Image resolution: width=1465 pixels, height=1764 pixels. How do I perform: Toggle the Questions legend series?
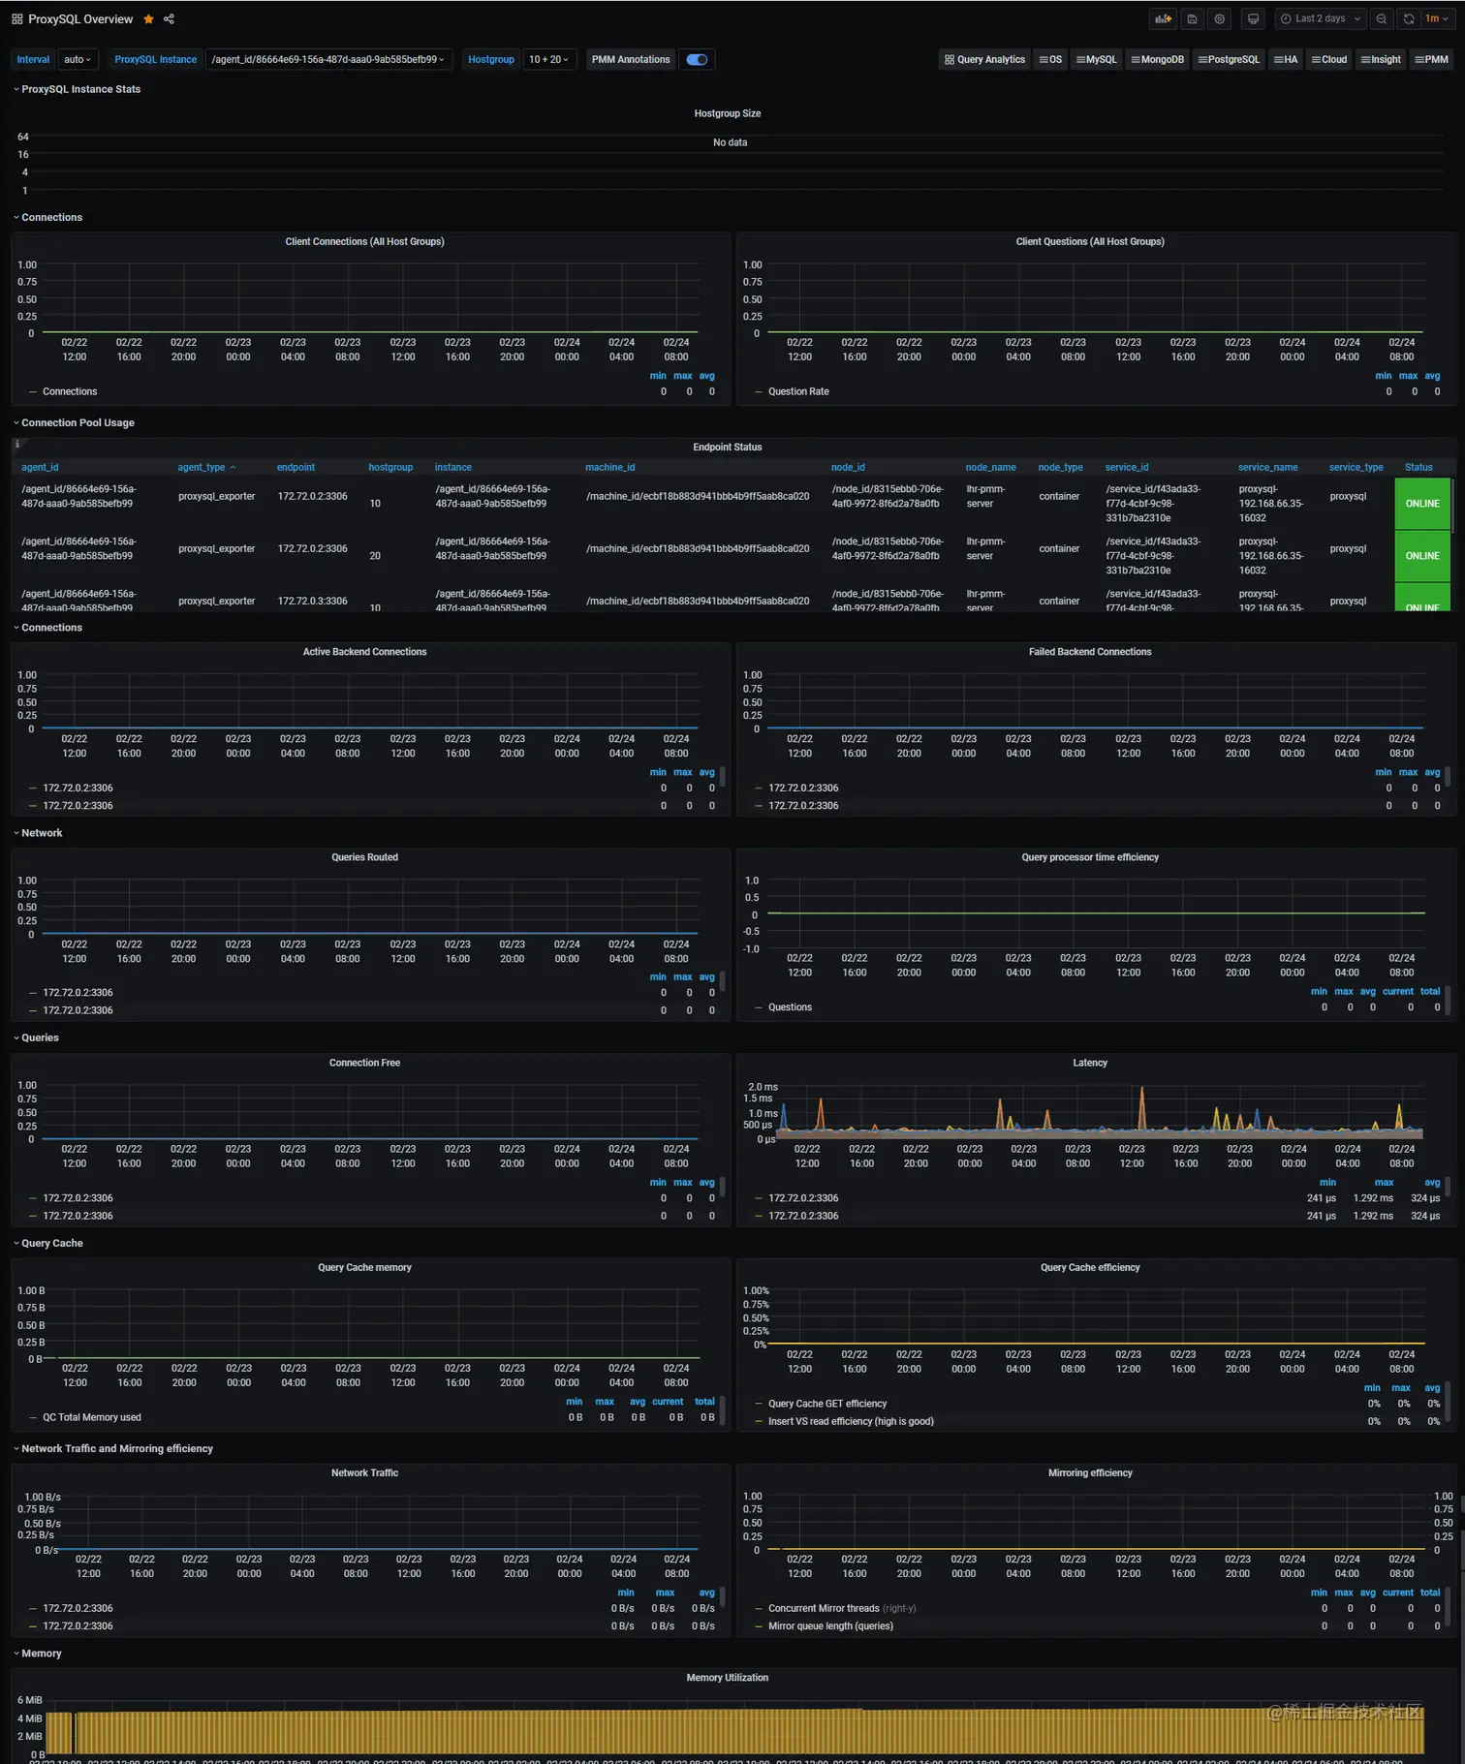pyautogui.click(x=790, y=1007)
